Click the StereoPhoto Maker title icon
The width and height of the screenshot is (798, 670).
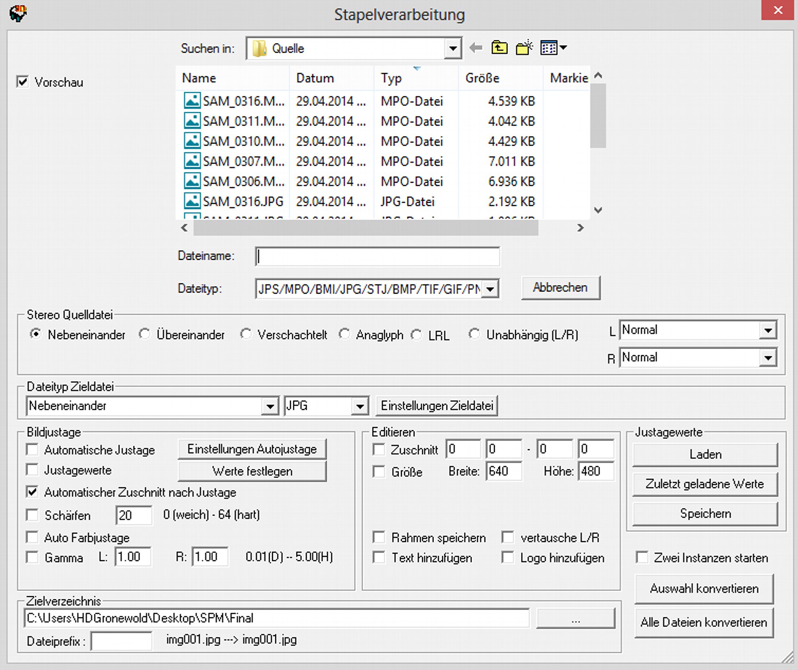(18, 14)
